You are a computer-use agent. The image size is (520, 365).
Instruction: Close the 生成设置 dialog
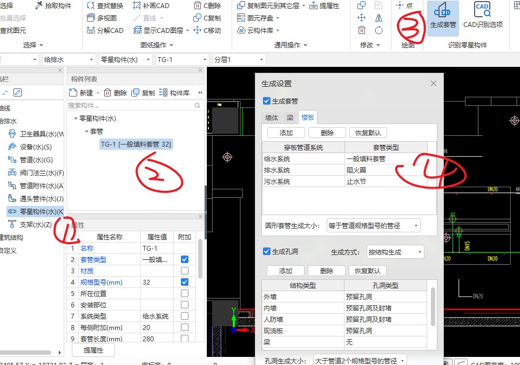(434, 84)
